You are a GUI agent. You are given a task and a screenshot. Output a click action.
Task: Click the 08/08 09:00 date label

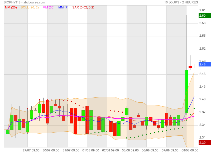[x=190, y=150]
